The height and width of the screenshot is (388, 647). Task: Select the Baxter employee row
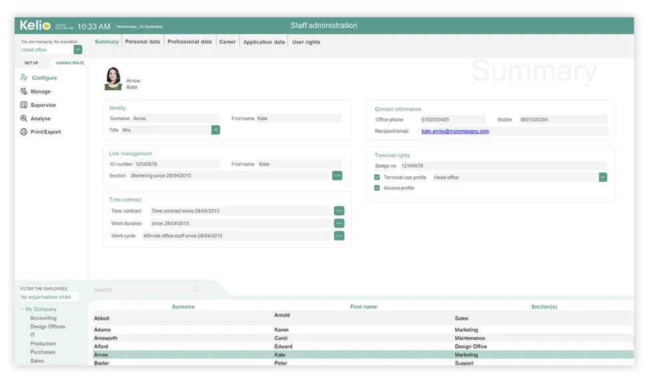click(x=363, y=363)
